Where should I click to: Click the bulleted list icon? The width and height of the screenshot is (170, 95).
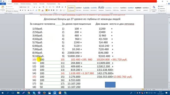pos(47,7)
